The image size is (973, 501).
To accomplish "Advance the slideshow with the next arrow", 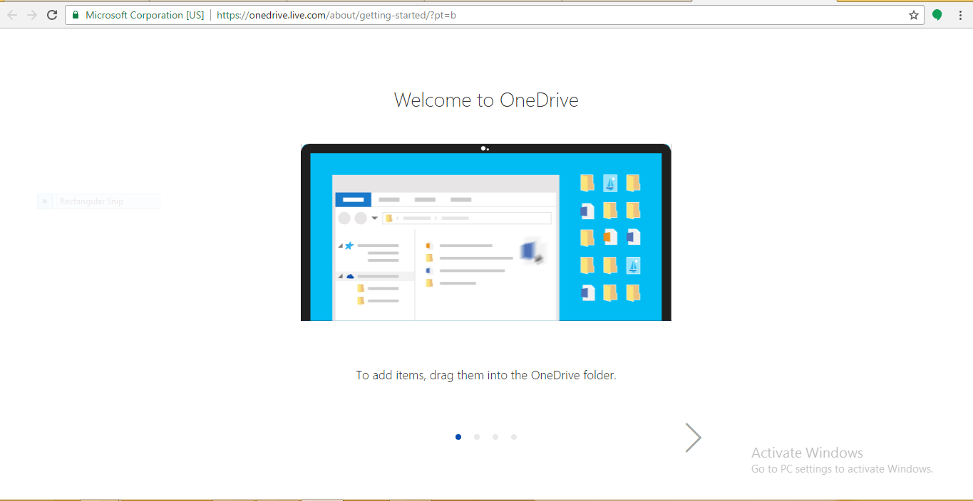I will pyautogui.click(x=693, y=438).
